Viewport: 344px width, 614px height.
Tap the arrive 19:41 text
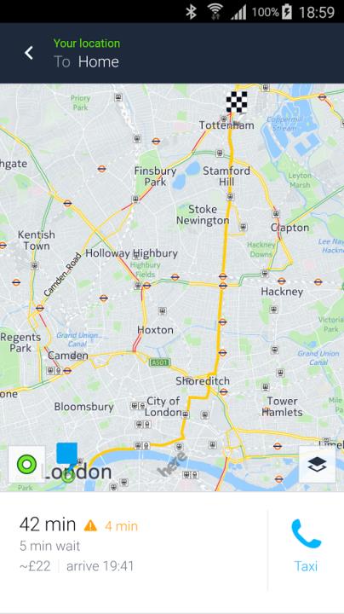click(100, 566)
